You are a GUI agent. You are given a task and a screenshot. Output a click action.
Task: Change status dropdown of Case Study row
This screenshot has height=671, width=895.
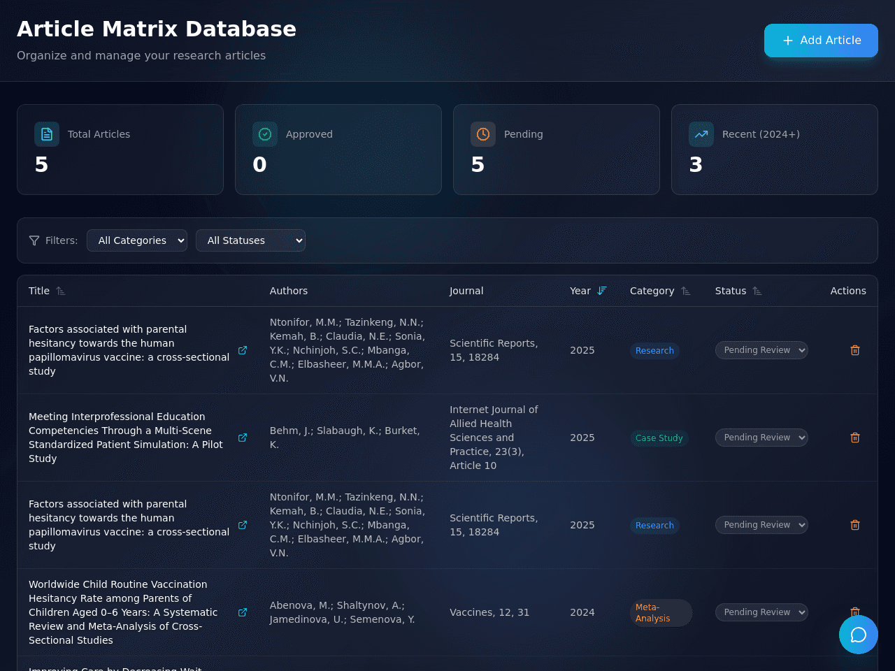761,438
